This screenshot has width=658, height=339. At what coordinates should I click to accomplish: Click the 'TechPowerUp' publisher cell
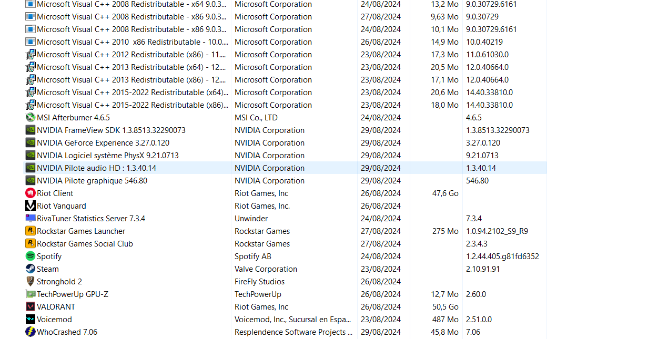click(x=258, y=294)
